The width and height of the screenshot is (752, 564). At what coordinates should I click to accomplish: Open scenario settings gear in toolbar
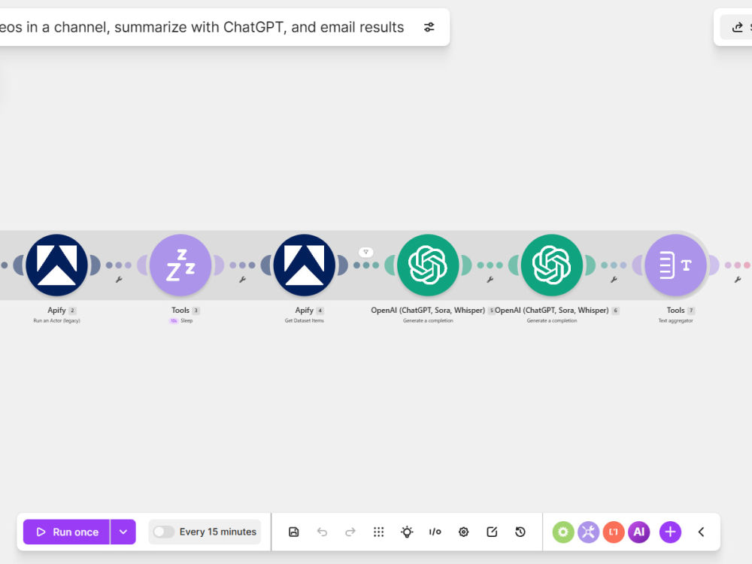pos(463,532)
